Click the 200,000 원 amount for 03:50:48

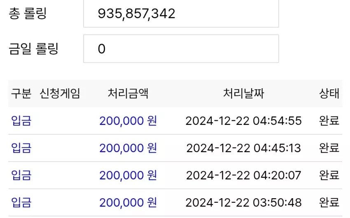[128, 203]
